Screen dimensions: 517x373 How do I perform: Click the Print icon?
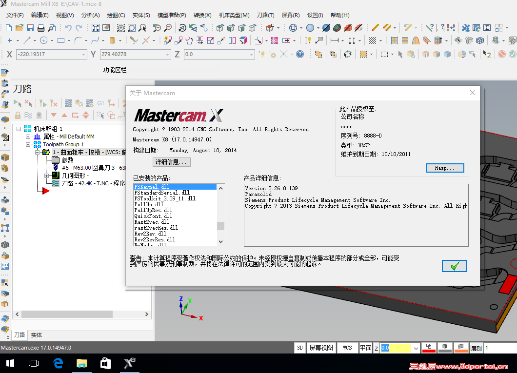point(41,28)
